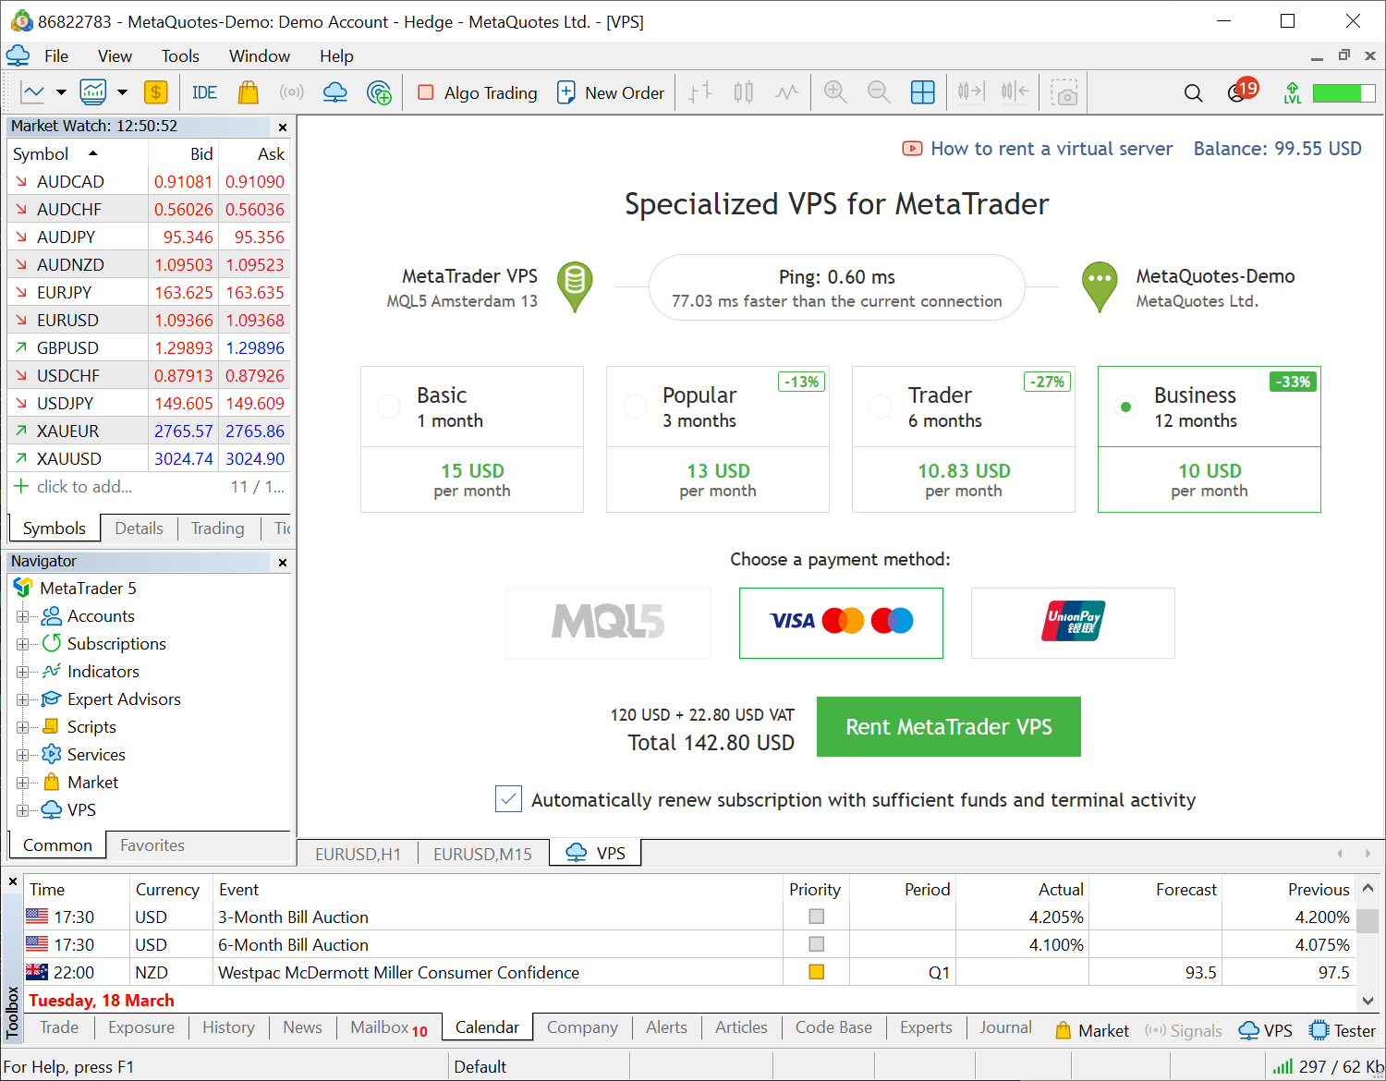Open the search magnifier in toolbar

coord(1193,93)
